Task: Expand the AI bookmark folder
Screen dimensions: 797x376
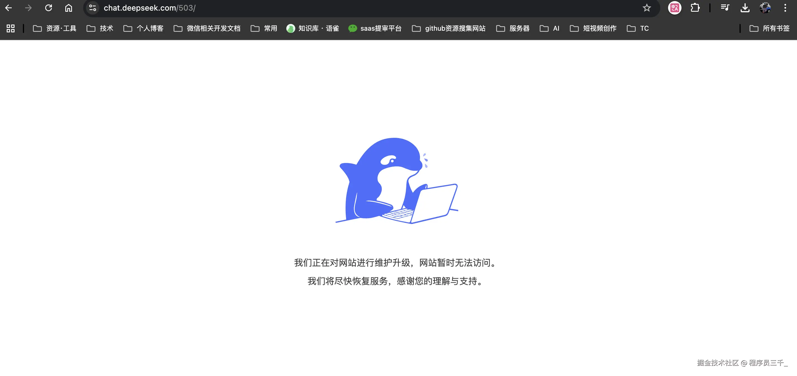Action: click(x=549, y=28)
